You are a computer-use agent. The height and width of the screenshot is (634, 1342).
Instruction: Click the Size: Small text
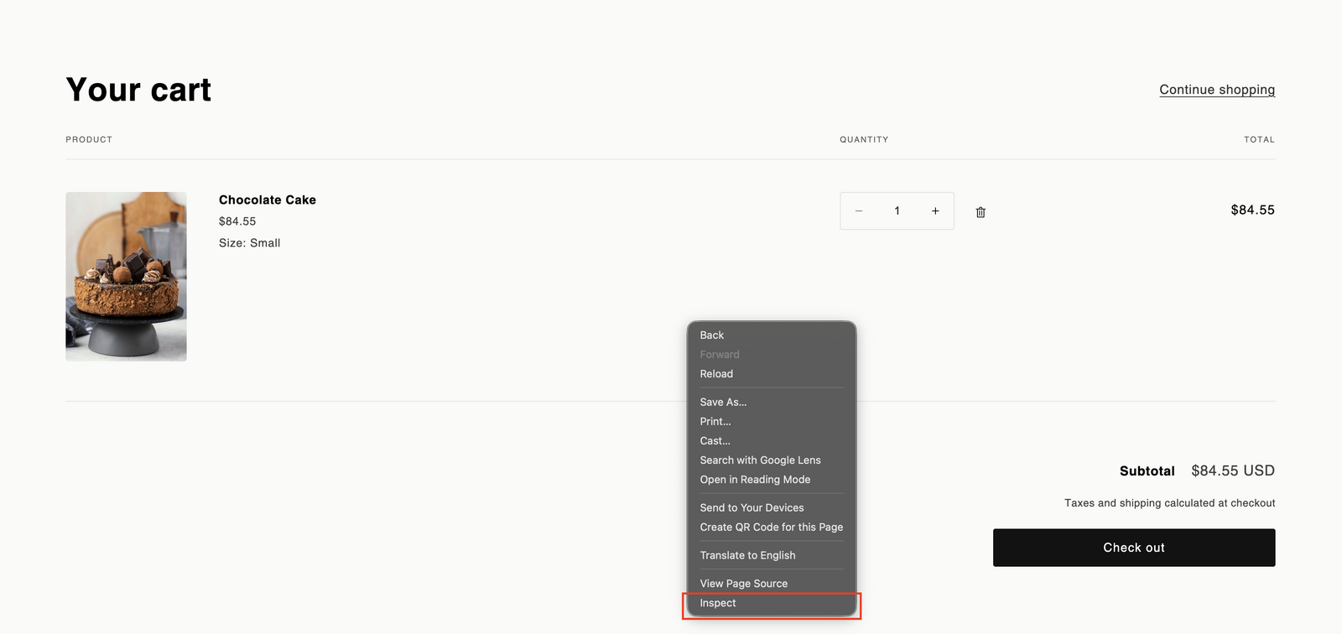249,243
